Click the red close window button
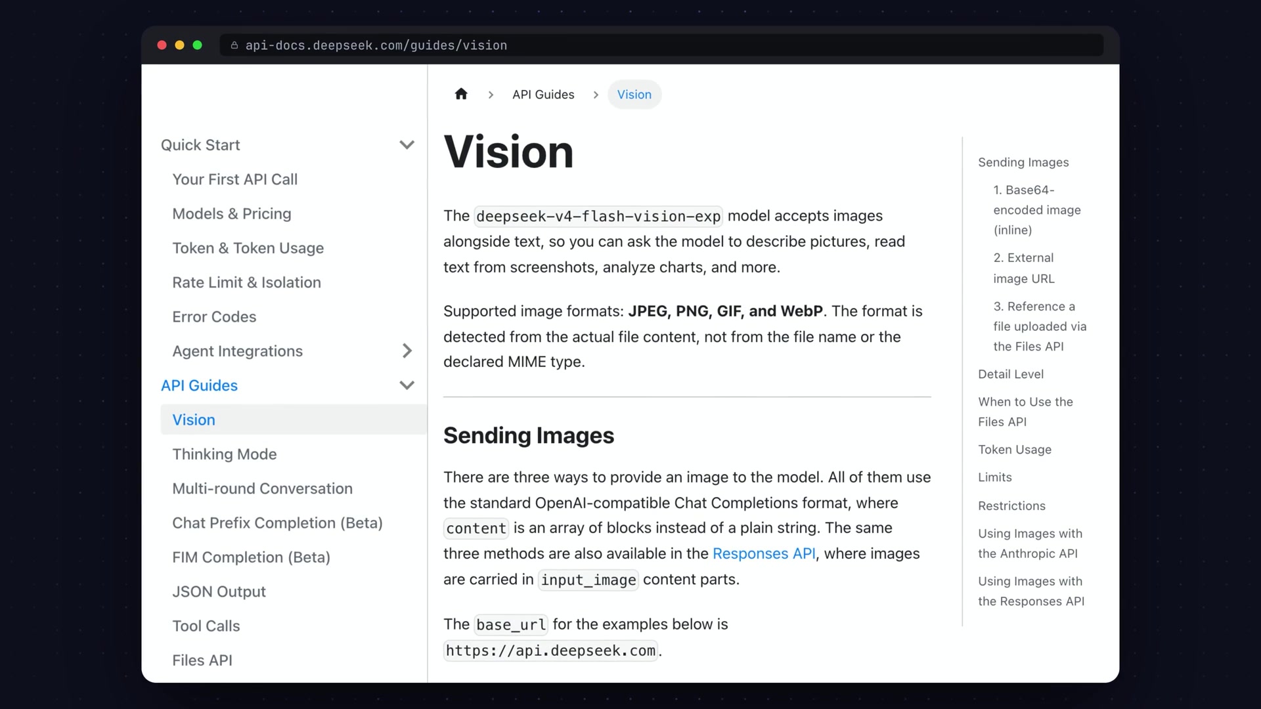The height and width of the screenshot is (709, 1261). tap(162, 45)
